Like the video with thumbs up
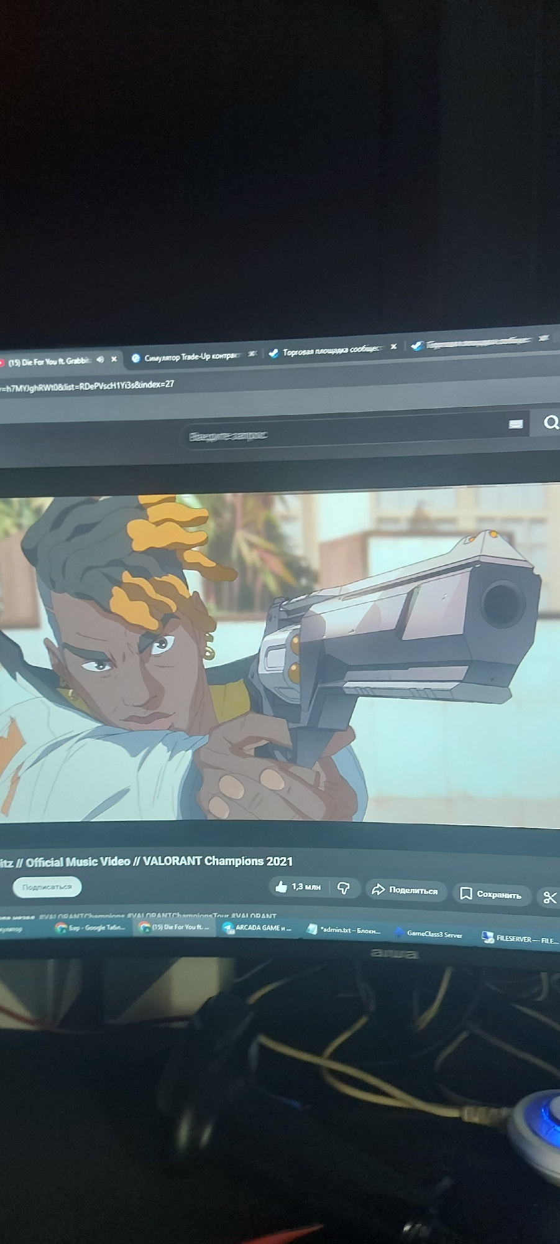This screenshot has height=1244, width=560. [282, 887]
